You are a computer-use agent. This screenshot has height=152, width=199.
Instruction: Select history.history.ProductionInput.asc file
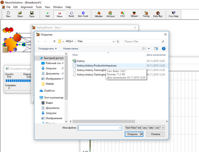pyautogui.click(x=97, y=66)
